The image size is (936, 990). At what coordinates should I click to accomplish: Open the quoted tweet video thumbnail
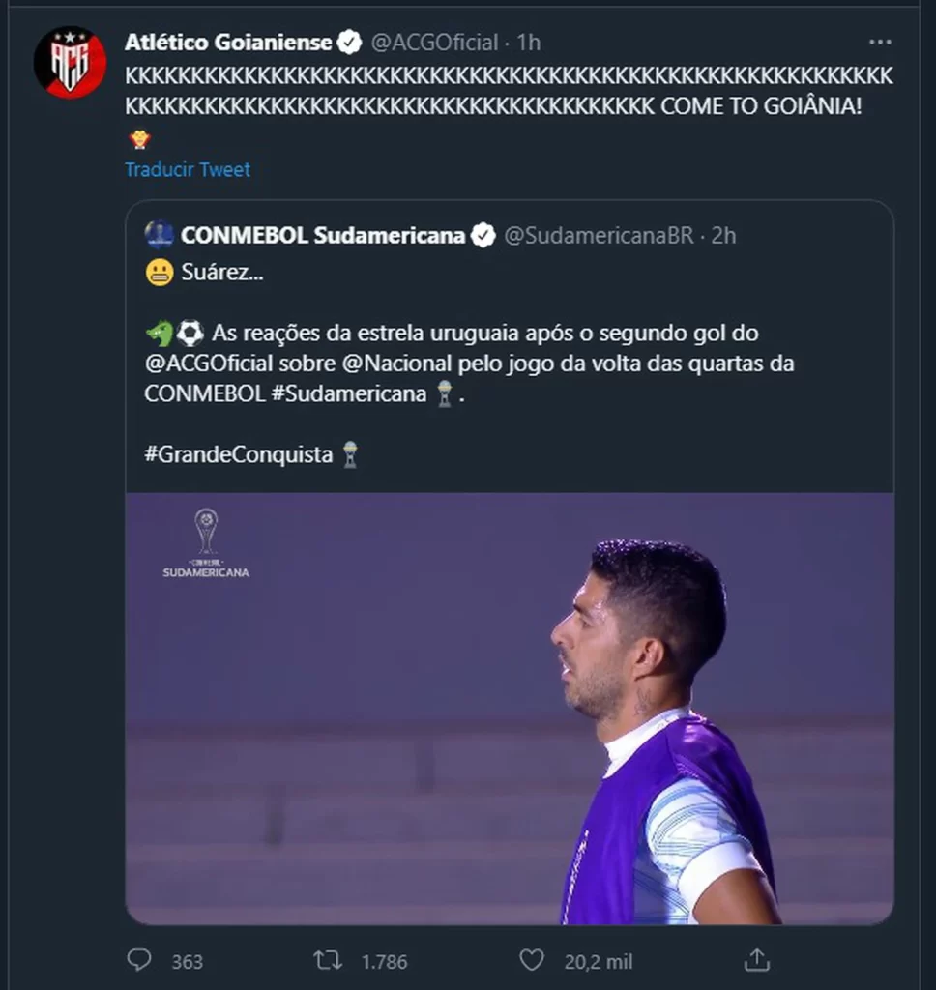click(510, 708)
